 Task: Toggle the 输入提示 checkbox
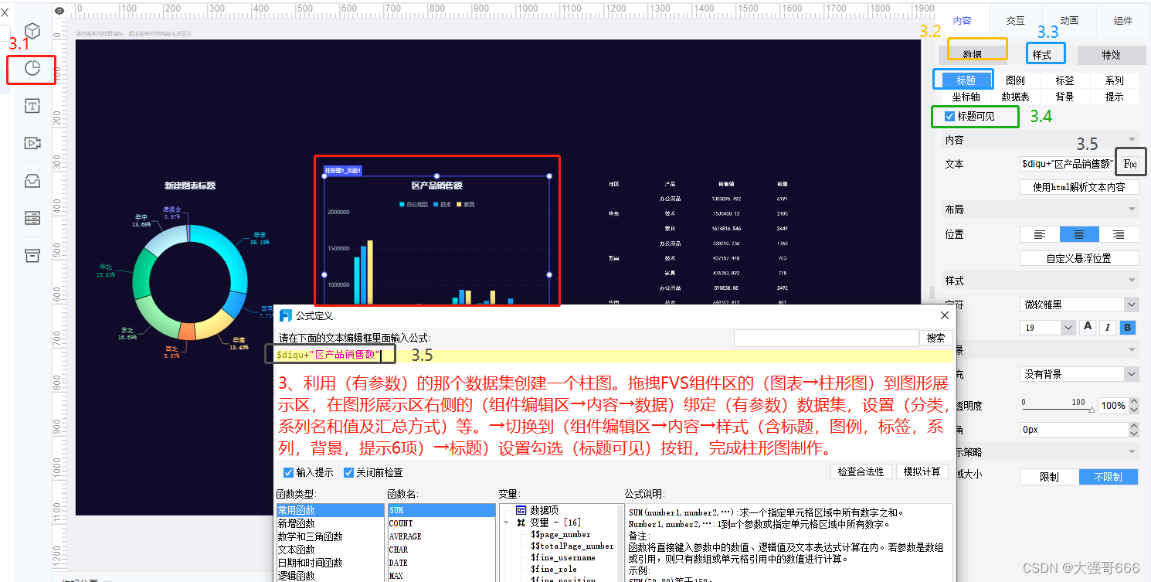[289, 472]
